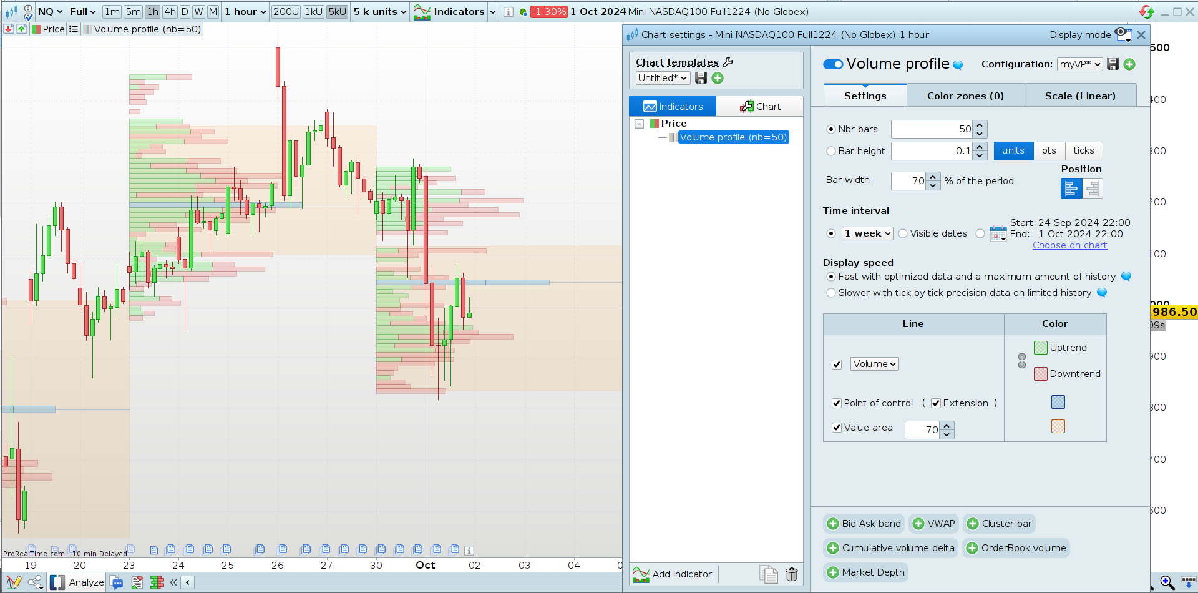This screenshot has height=593, width=1198.
Task: Select the Indicators tab in settings panel
Action: [x=673, y=106]
